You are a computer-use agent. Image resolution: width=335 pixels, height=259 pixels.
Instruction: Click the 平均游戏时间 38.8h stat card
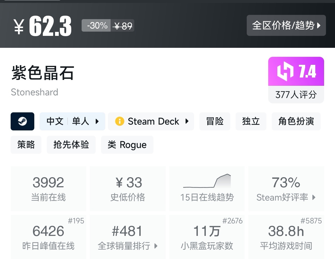tap(286, 237)
